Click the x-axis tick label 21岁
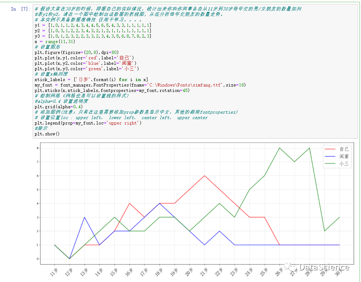 [204, 272]
